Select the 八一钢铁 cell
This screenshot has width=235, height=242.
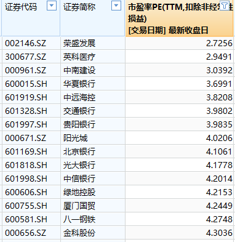point(93,219)
